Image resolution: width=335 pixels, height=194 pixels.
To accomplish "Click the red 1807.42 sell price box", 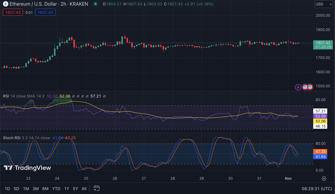I will coord(13,12).
